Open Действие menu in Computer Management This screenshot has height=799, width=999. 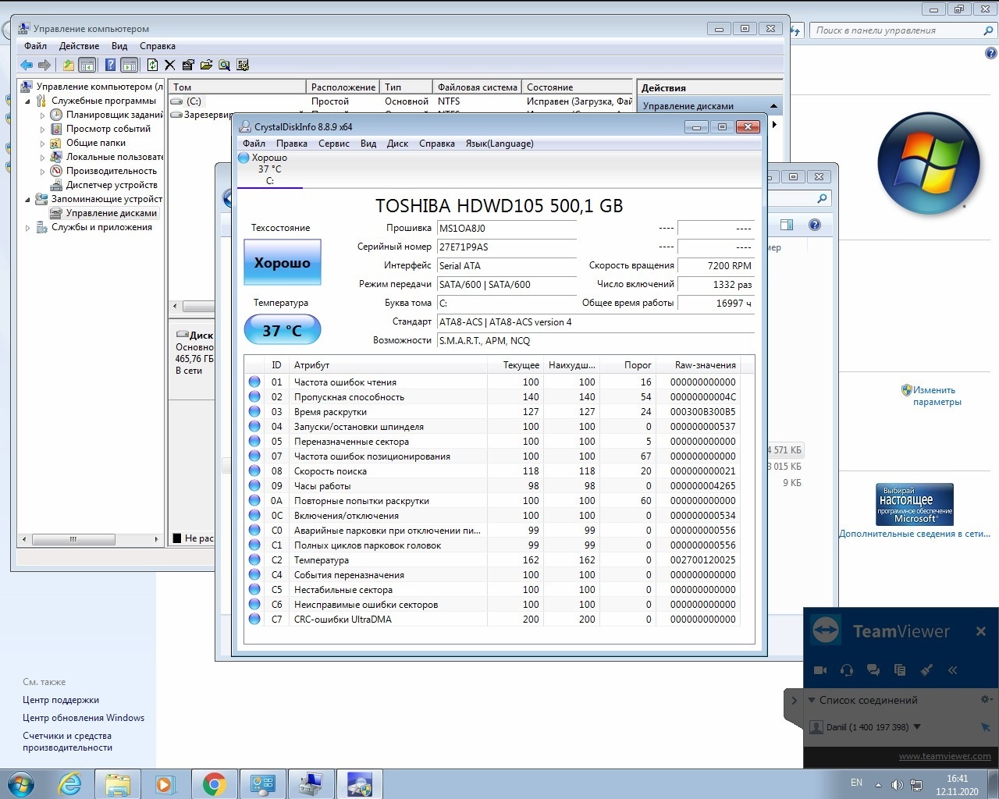[79, 46]
